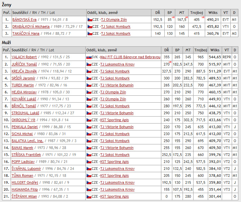Click Czech flag icon in Tůma row

coord(89,176)
